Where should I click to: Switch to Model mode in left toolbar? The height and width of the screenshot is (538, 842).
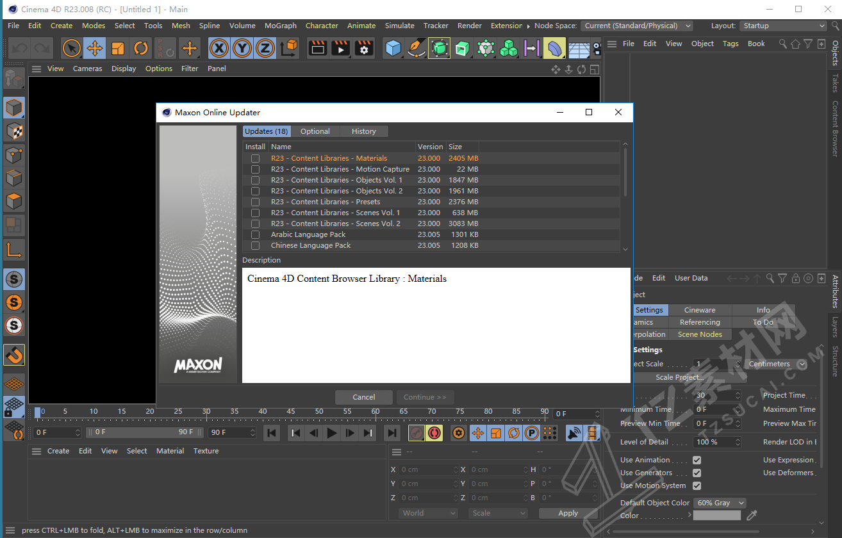pos(14,108)
